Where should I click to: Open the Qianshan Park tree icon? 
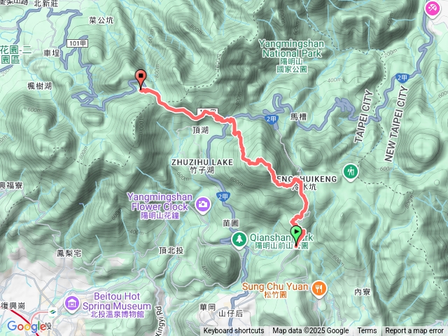239,239
